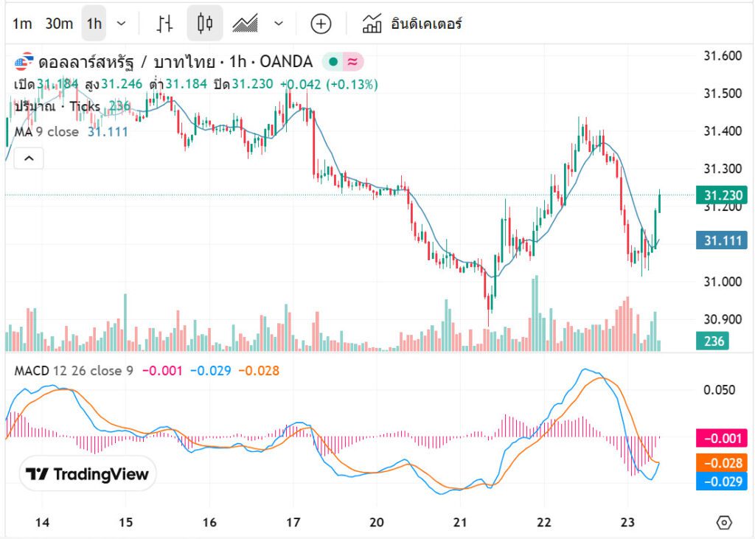The height and width of the screenshot is (539, 755).
Task: Open chart settings hexagon icon at bottom right
Action: tap(724, 523)
